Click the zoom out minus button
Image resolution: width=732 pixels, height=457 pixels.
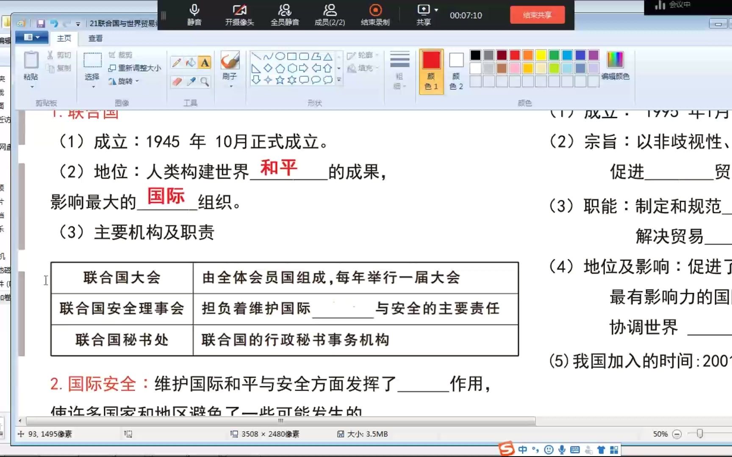[677, 434]
